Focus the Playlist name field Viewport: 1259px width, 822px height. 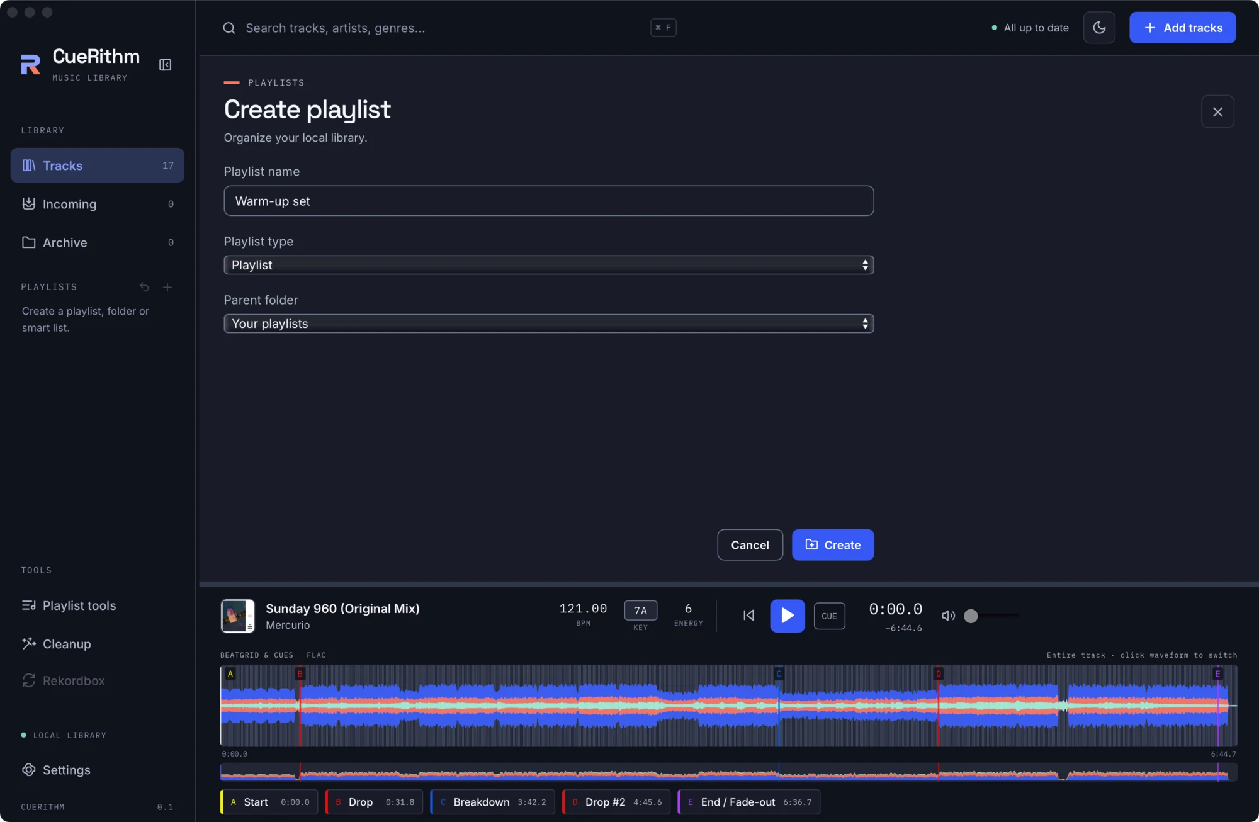(549, 201)
